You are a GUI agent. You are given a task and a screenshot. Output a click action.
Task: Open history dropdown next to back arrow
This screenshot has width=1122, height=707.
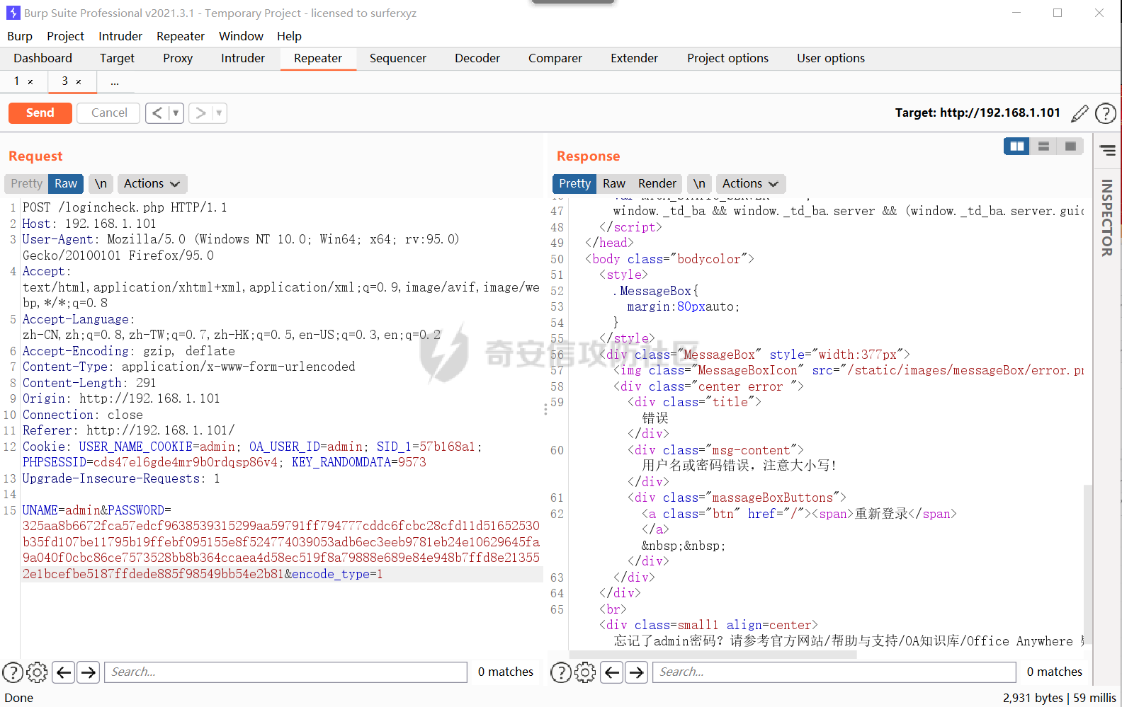tap(176, 113)
